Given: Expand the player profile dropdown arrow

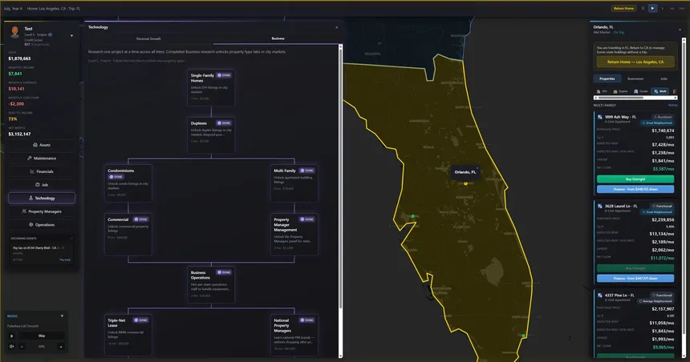Looking at the screenshot, I should click(71, 35).
